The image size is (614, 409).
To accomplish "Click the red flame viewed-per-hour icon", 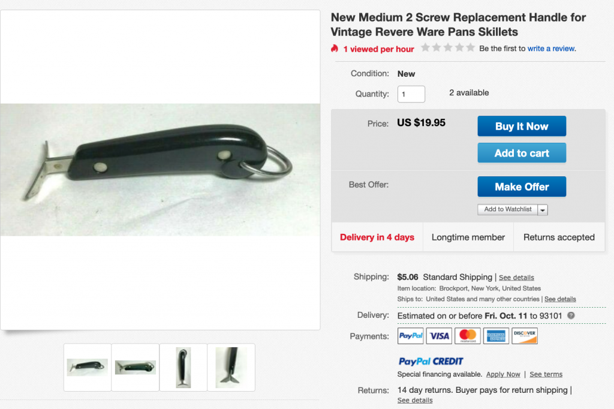I will tap(335, 49).
